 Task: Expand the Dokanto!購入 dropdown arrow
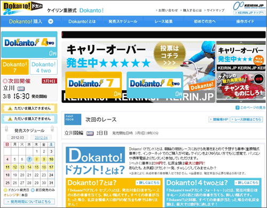coord(51,21)
